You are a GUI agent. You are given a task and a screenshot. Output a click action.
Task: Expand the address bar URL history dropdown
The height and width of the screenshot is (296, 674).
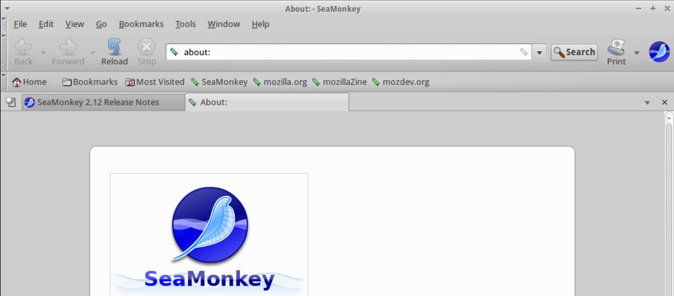(x=539, y=52)
